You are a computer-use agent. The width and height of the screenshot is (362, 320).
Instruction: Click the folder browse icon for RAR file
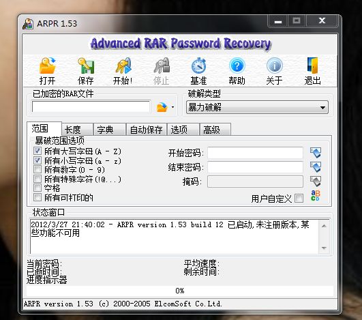pos(162,107)
